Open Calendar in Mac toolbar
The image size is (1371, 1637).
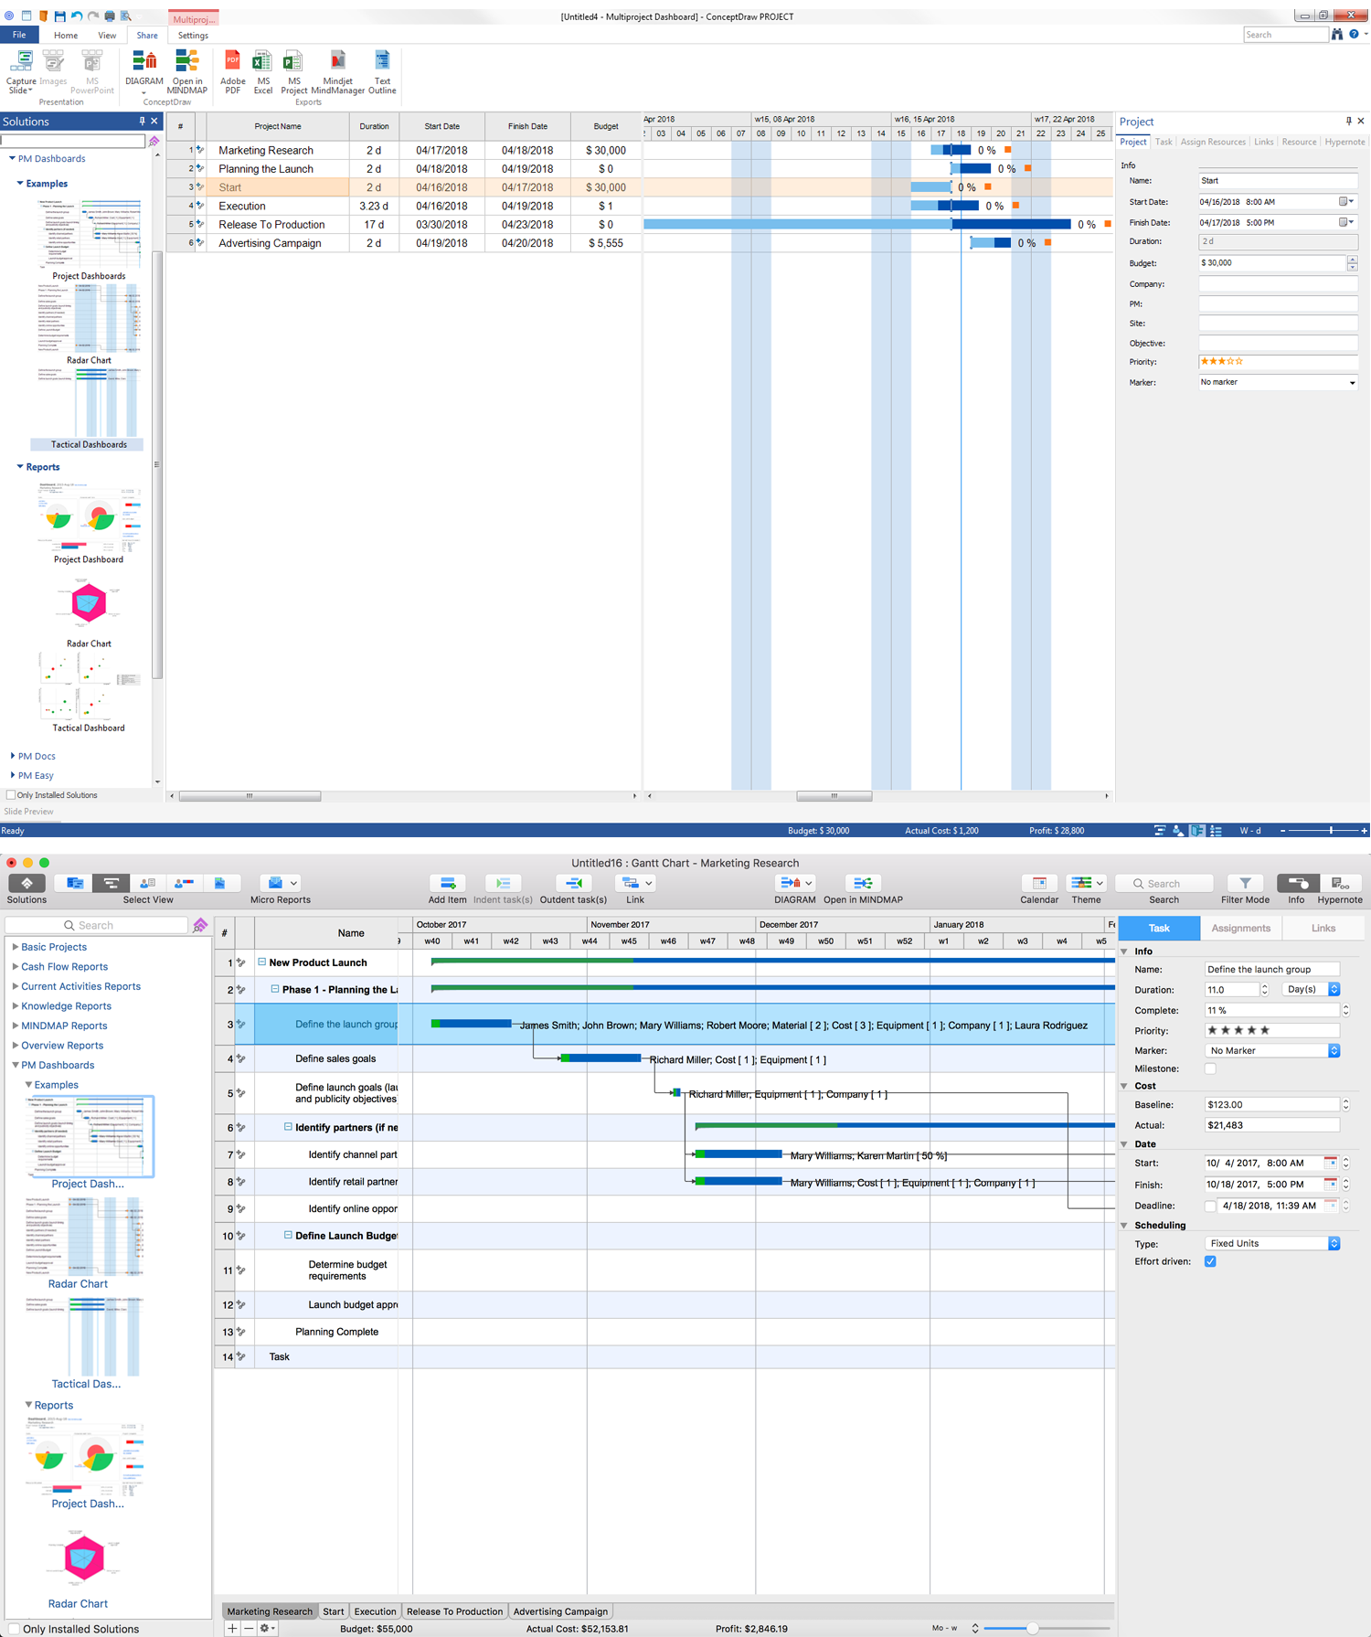(x=1039, y=883)
